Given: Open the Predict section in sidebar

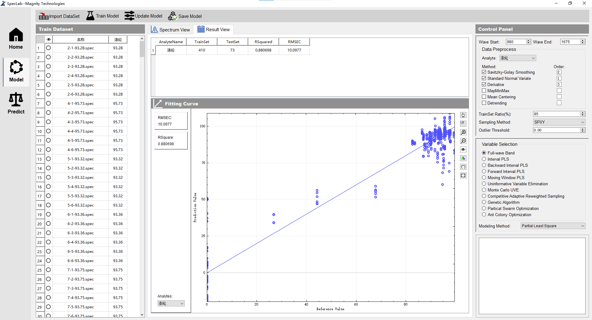Looking at the screenshot, I should tap(16, 104).
